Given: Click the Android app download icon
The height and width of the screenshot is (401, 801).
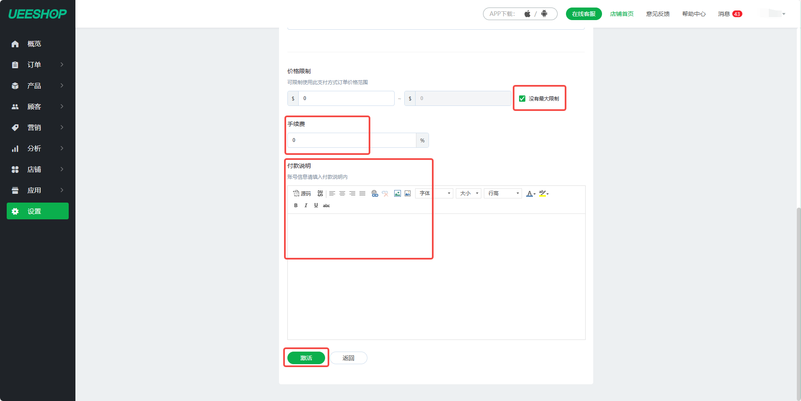Looking at the screenshot, I should tap(544, 14).
